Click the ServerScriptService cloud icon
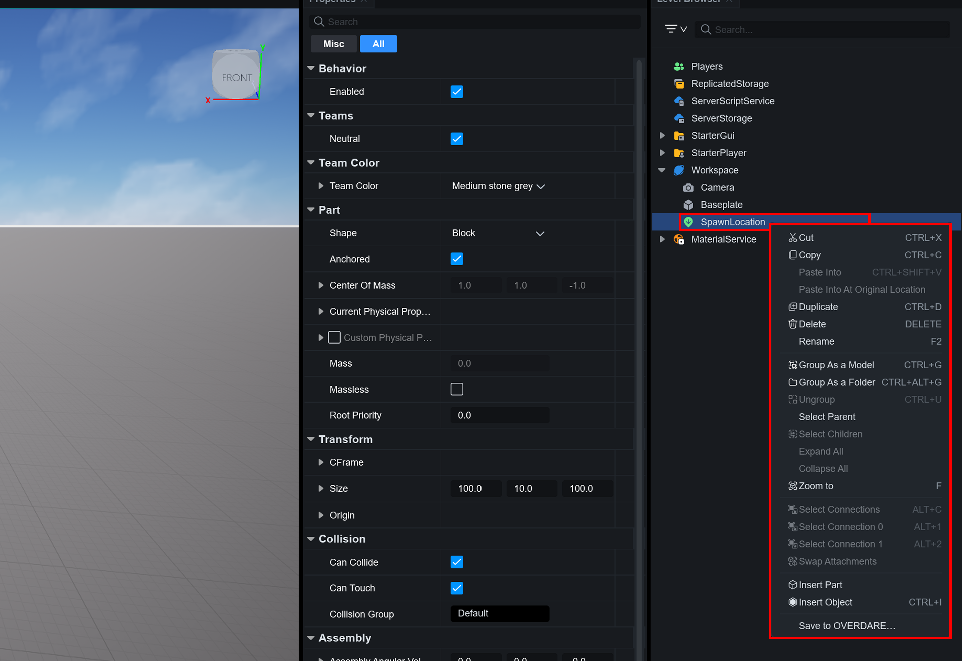Image resolution: width=962 pixels, height=661 pixels. 679,101
